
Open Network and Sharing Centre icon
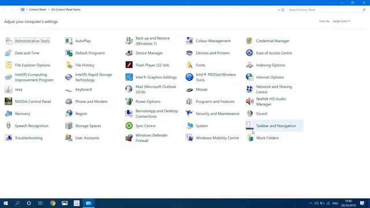pos(250,89)
